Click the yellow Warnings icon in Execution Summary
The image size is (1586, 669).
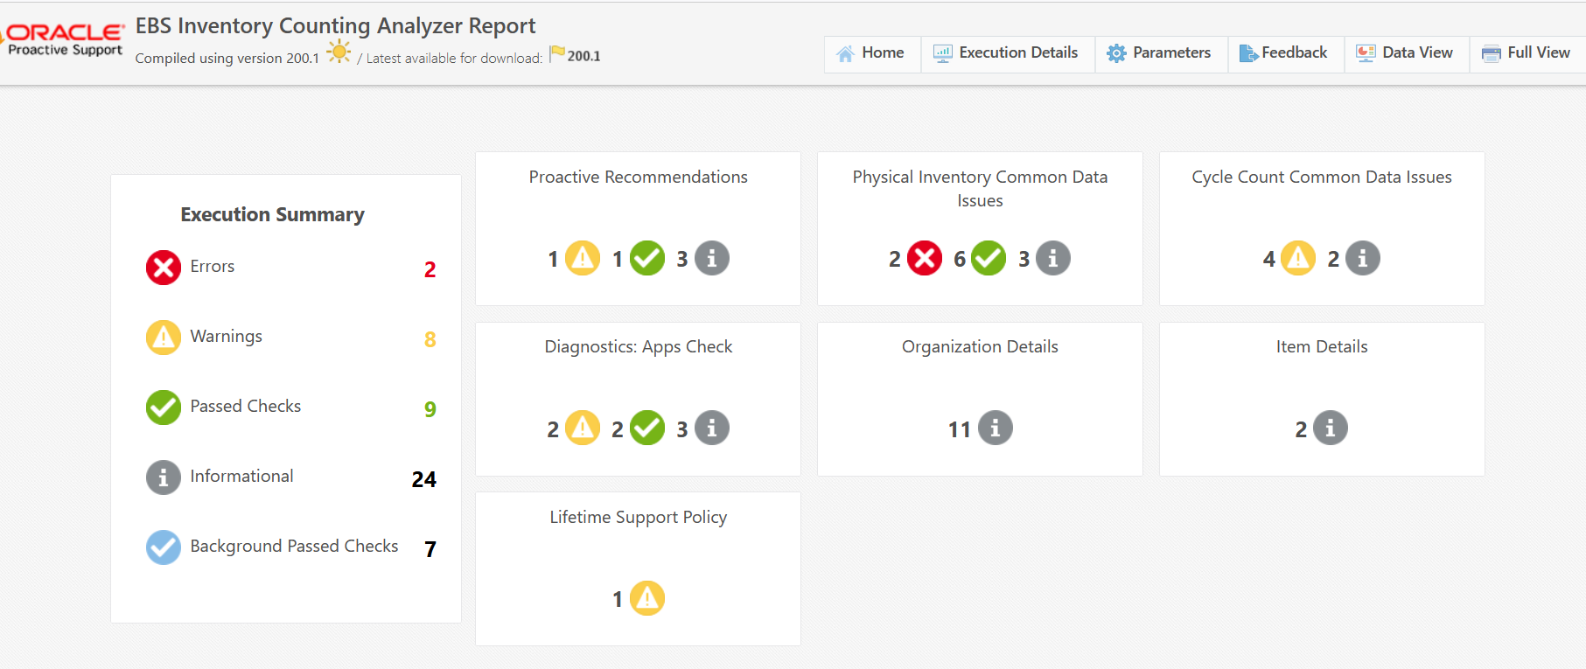coord(164,338)
